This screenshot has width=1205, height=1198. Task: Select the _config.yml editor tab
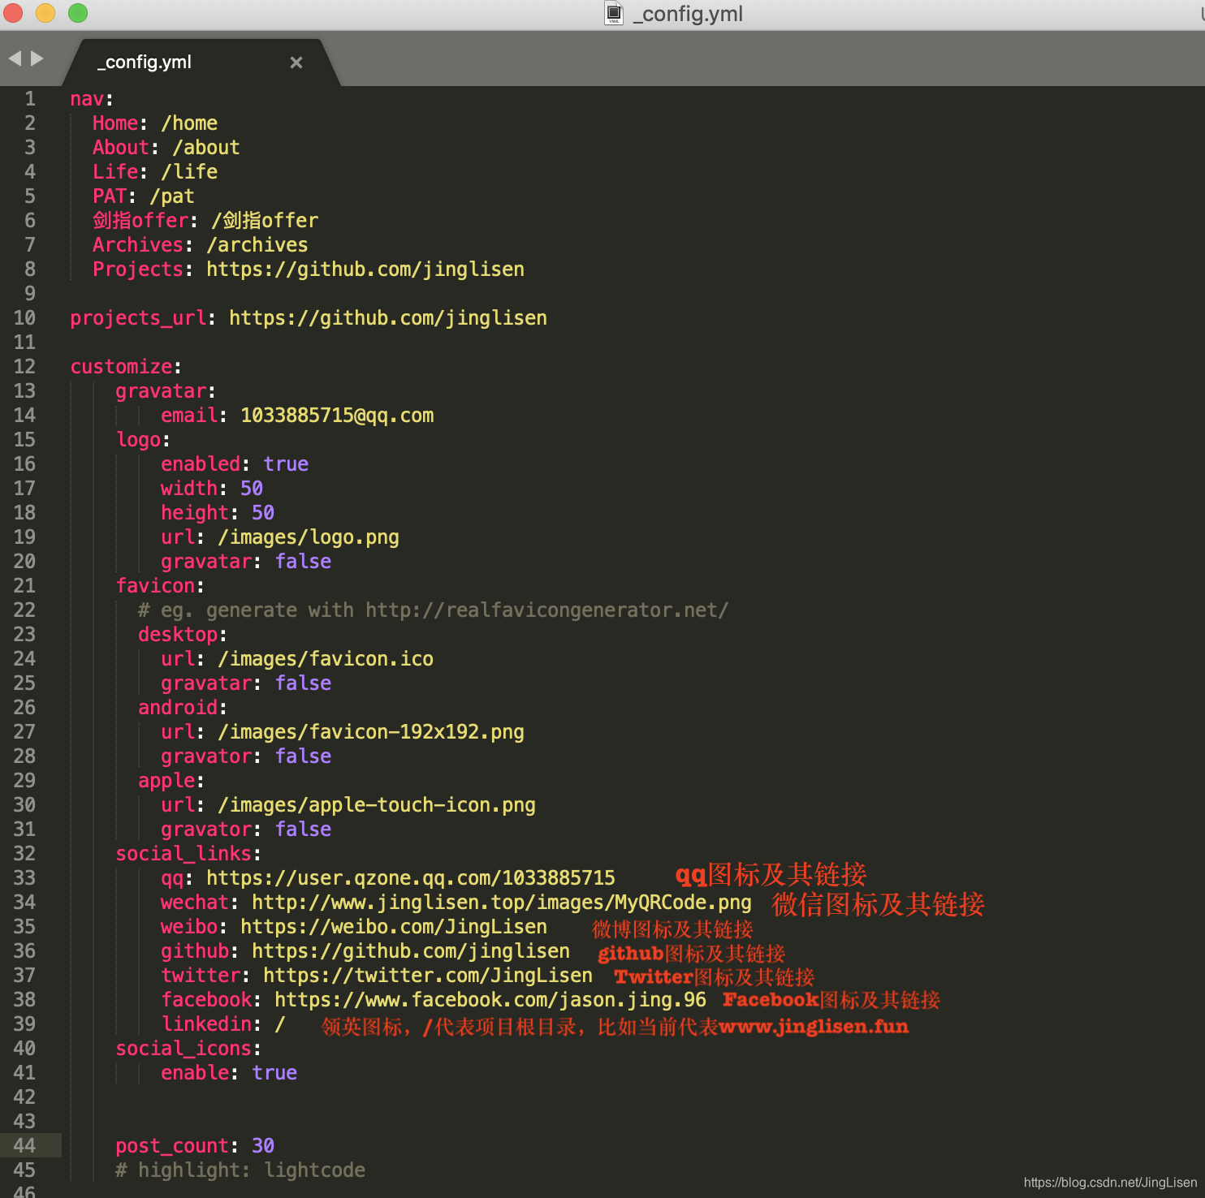[x=201, y=62]
